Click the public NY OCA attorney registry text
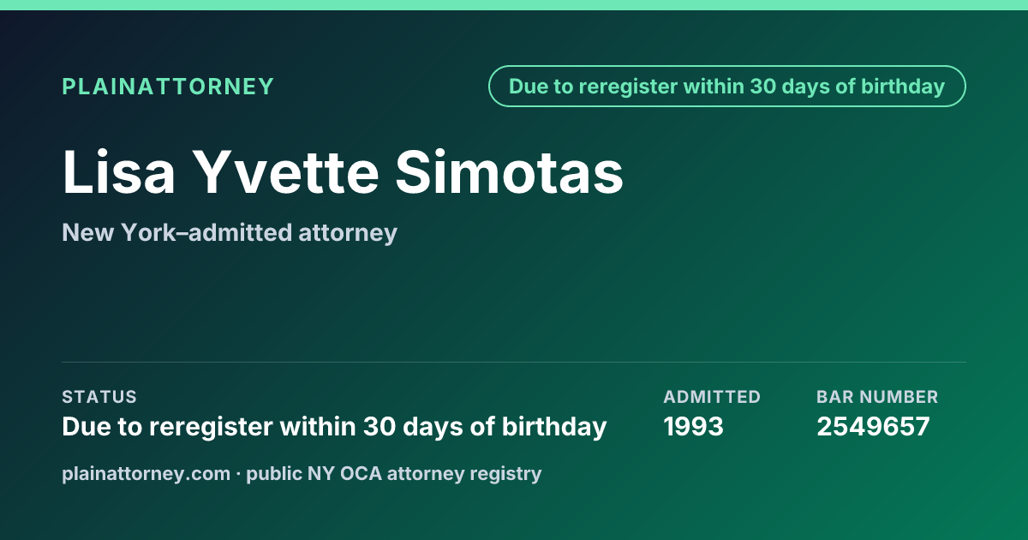The image size is (1028, 540). (x=394, y=473)
